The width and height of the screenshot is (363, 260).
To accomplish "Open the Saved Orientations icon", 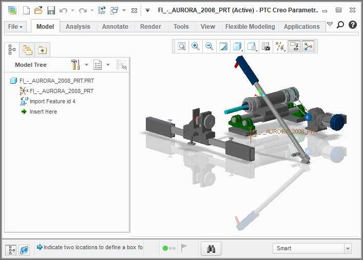I will point(252,46).
